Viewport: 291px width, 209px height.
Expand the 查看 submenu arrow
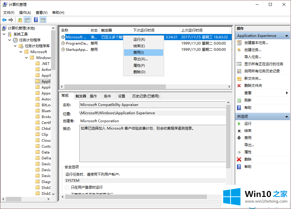click(287, 93)
